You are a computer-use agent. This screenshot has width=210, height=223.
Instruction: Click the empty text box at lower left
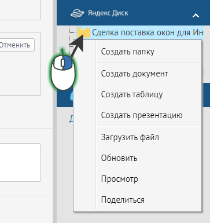point(20,162)
